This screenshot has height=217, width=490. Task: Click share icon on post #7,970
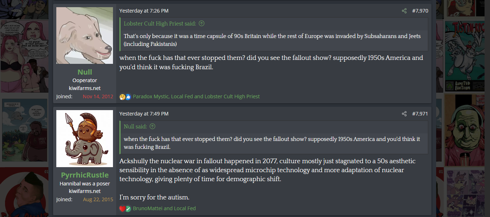click(404, 11)
